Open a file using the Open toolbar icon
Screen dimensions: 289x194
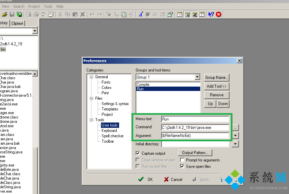4,14
